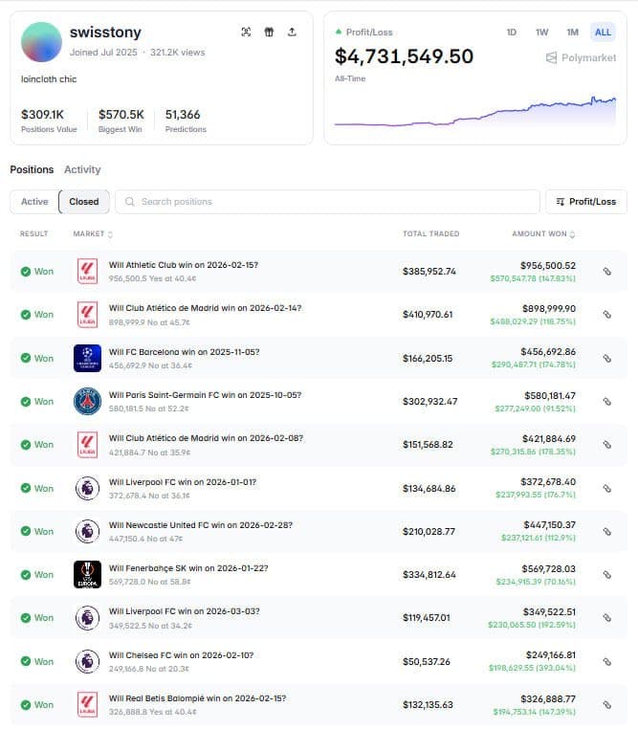Screen dimensions: 638x729
Task: Switch chart to 1W range
Action: [542, 33]
